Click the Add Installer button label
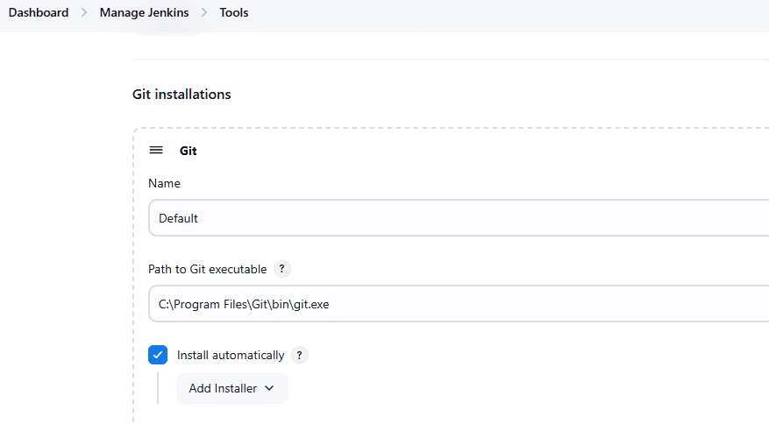This screenshot has width=769, height=424. coord(223,388)
